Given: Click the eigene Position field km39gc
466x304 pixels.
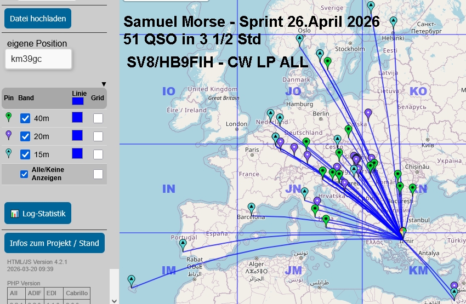Looking at the screenshot, I should pos(38,59).
